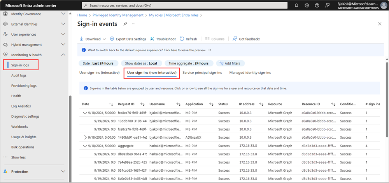Sort table by Application arrows
Image resolution: width=389 pixels, height=183 pixels.
(x=211, y=104)
